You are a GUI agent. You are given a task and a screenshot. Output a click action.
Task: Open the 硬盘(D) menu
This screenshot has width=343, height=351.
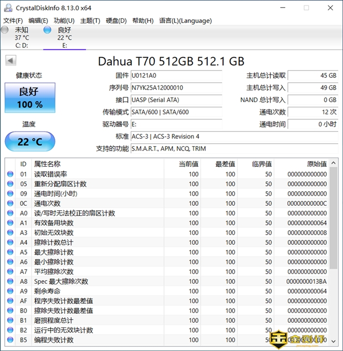(116, 21)
